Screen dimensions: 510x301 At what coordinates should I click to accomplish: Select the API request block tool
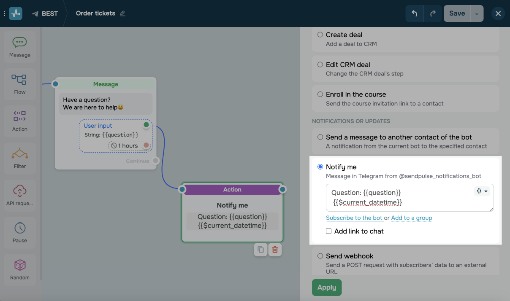coord(19,195)
